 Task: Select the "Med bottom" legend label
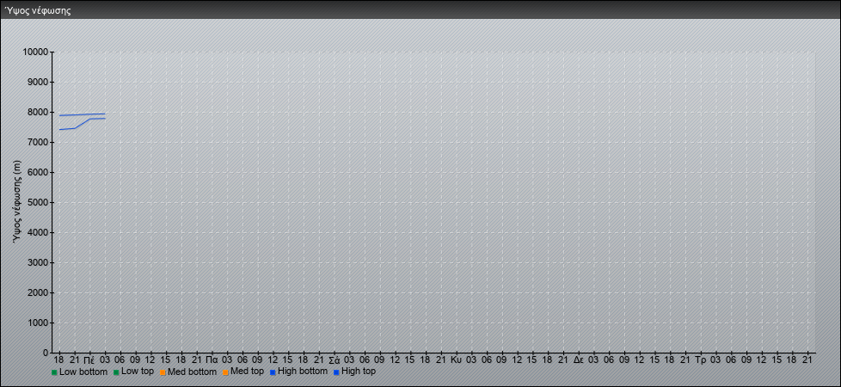pyautogui.click(x=192, y=372)
